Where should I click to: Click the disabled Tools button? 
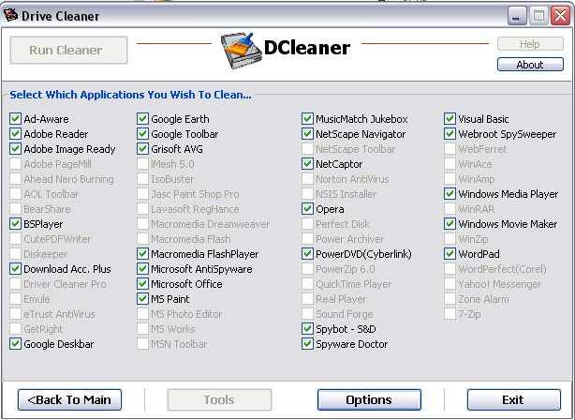(x=219, y=399)
